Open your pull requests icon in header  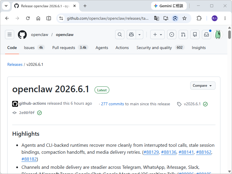pyautogui.click(x=183, y=35)
